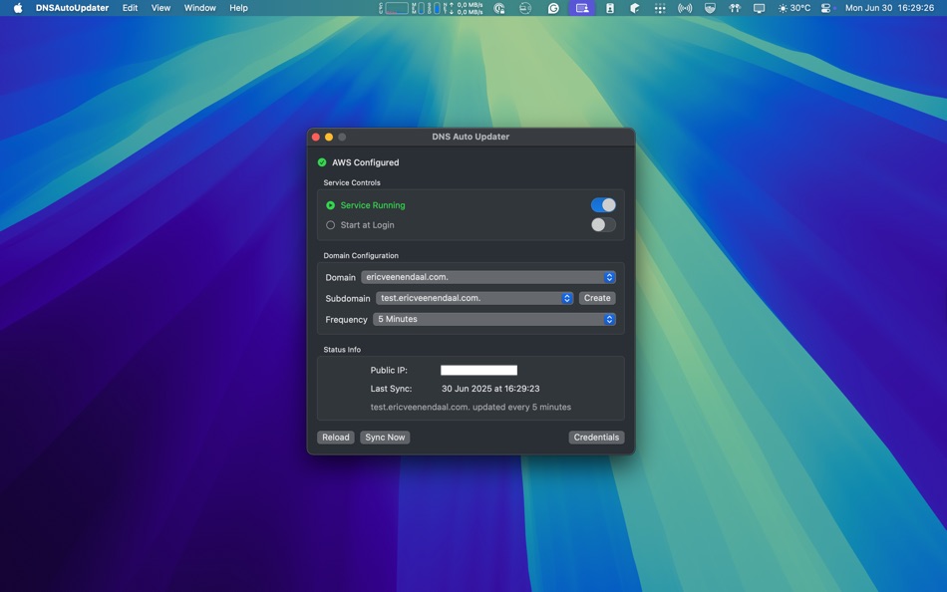Open the Window menu

click(200, 8)
